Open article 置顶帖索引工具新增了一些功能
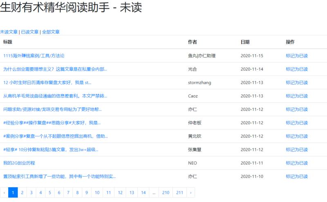 pos(59,176)
